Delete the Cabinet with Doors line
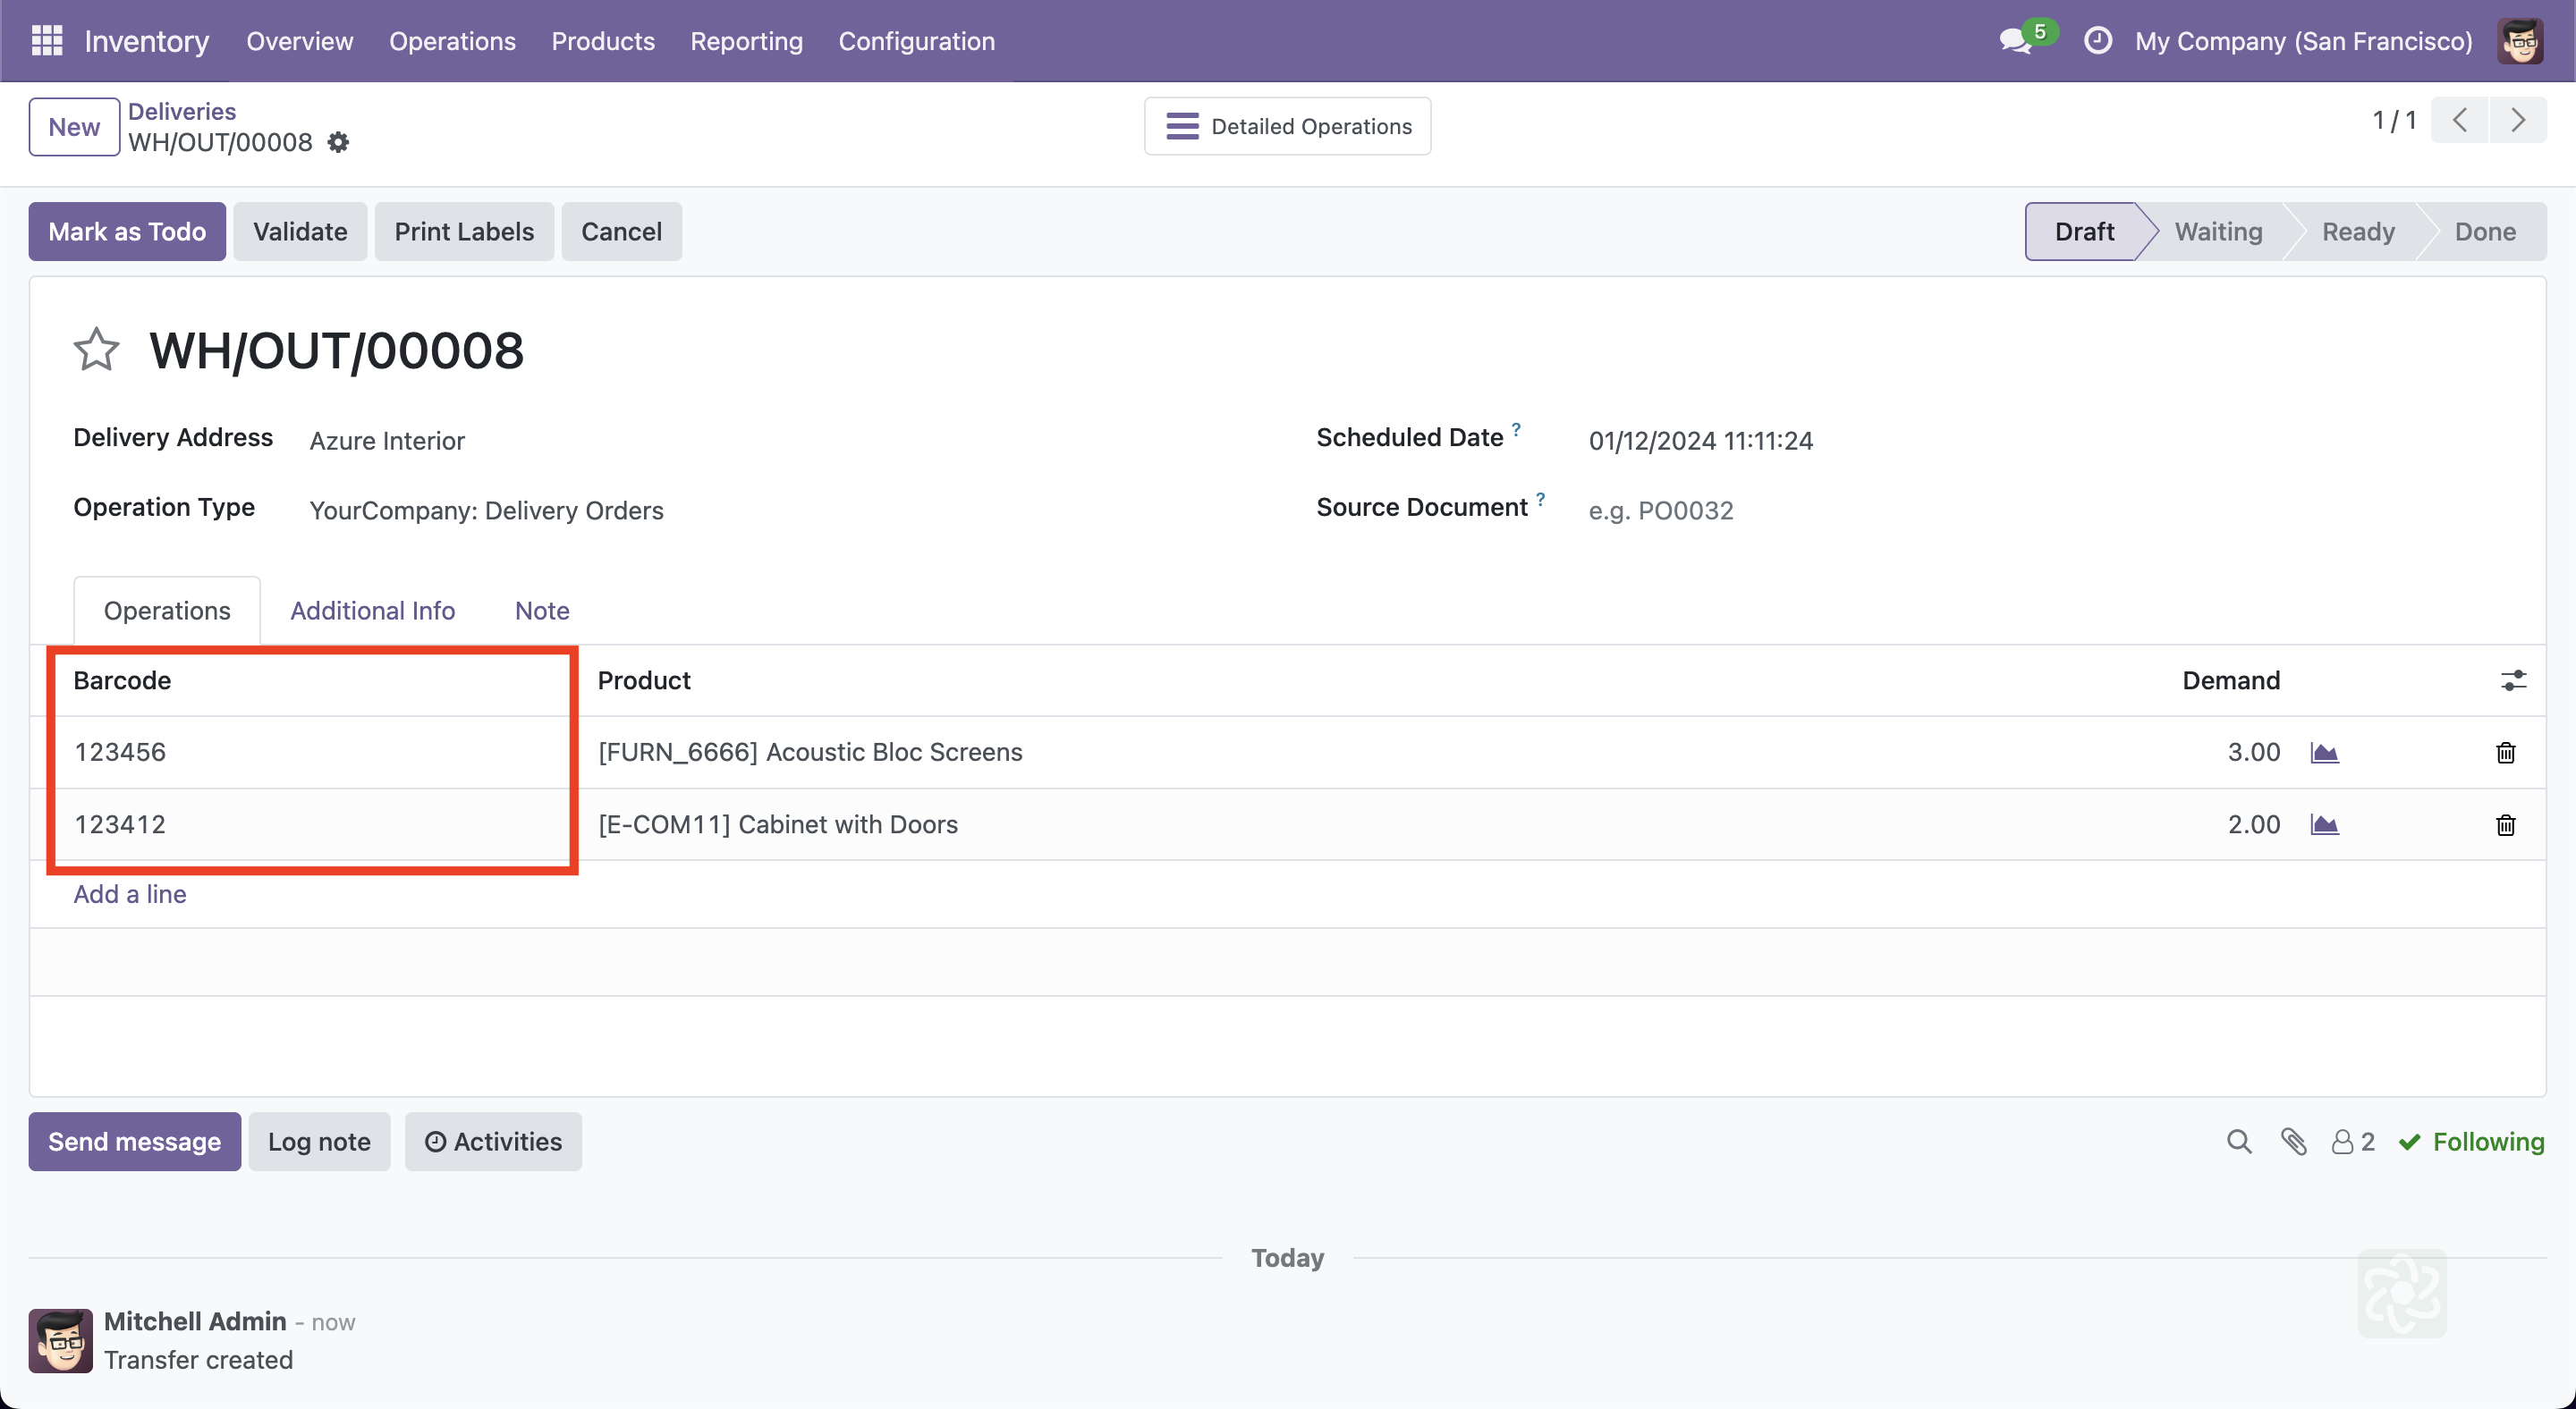This screenshot has width=2576, height=1409. click(2505, 824)
